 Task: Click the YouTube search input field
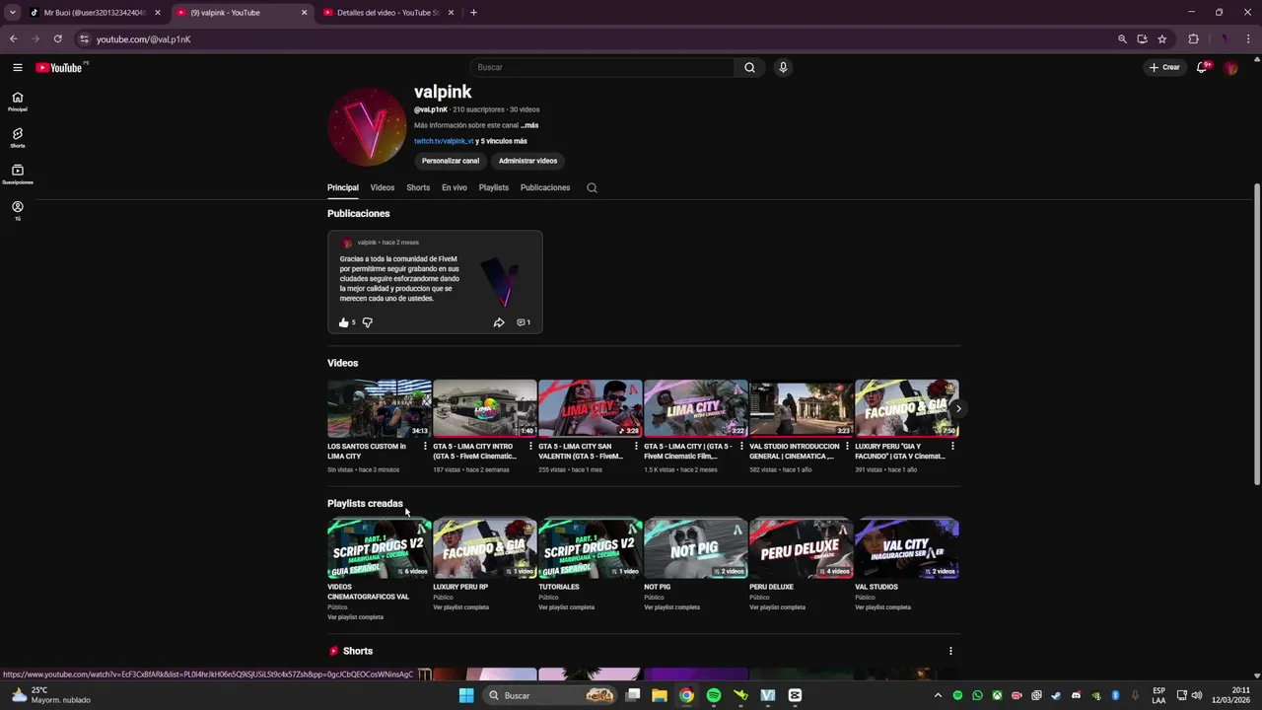point(601,67)
